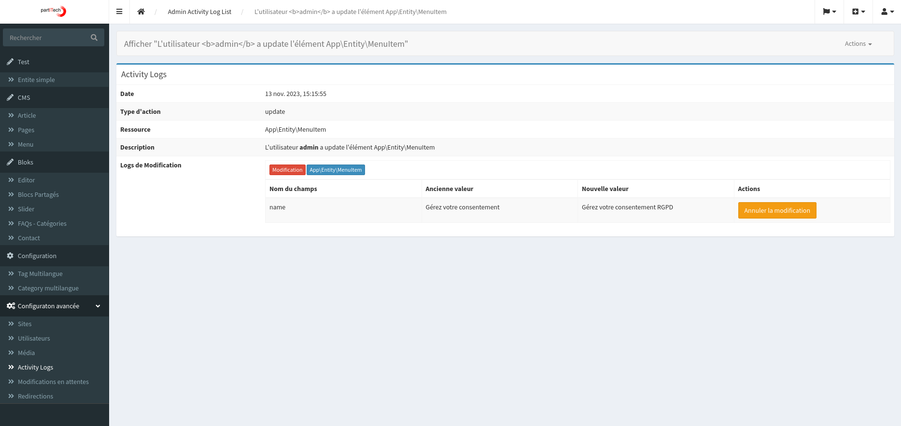Click Annuler la modification button
This screenshot has height=426, width=901.
coord(777,210)
